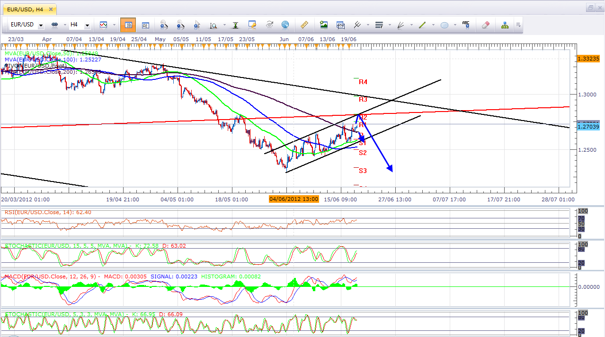Click the 18/05 01:00 time axis label

[231, 199]
